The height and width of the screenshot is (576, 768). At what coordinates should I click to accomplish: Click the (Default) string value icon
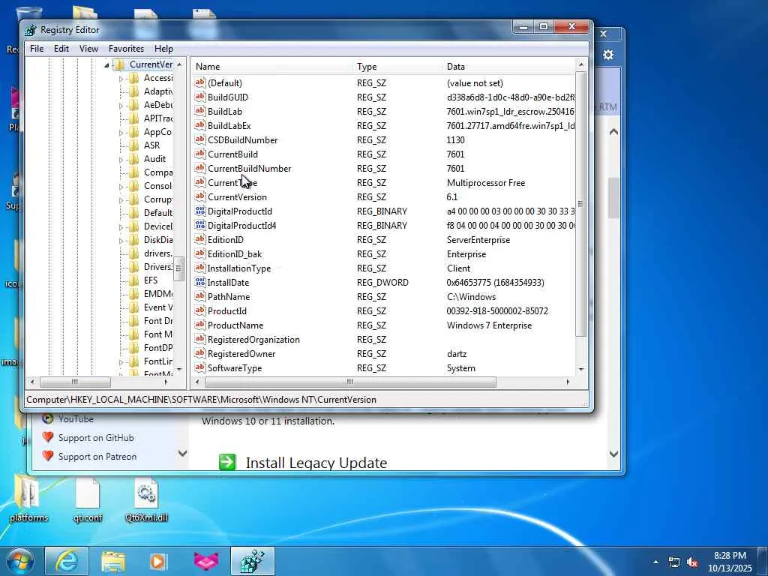(x=199, y=82)
